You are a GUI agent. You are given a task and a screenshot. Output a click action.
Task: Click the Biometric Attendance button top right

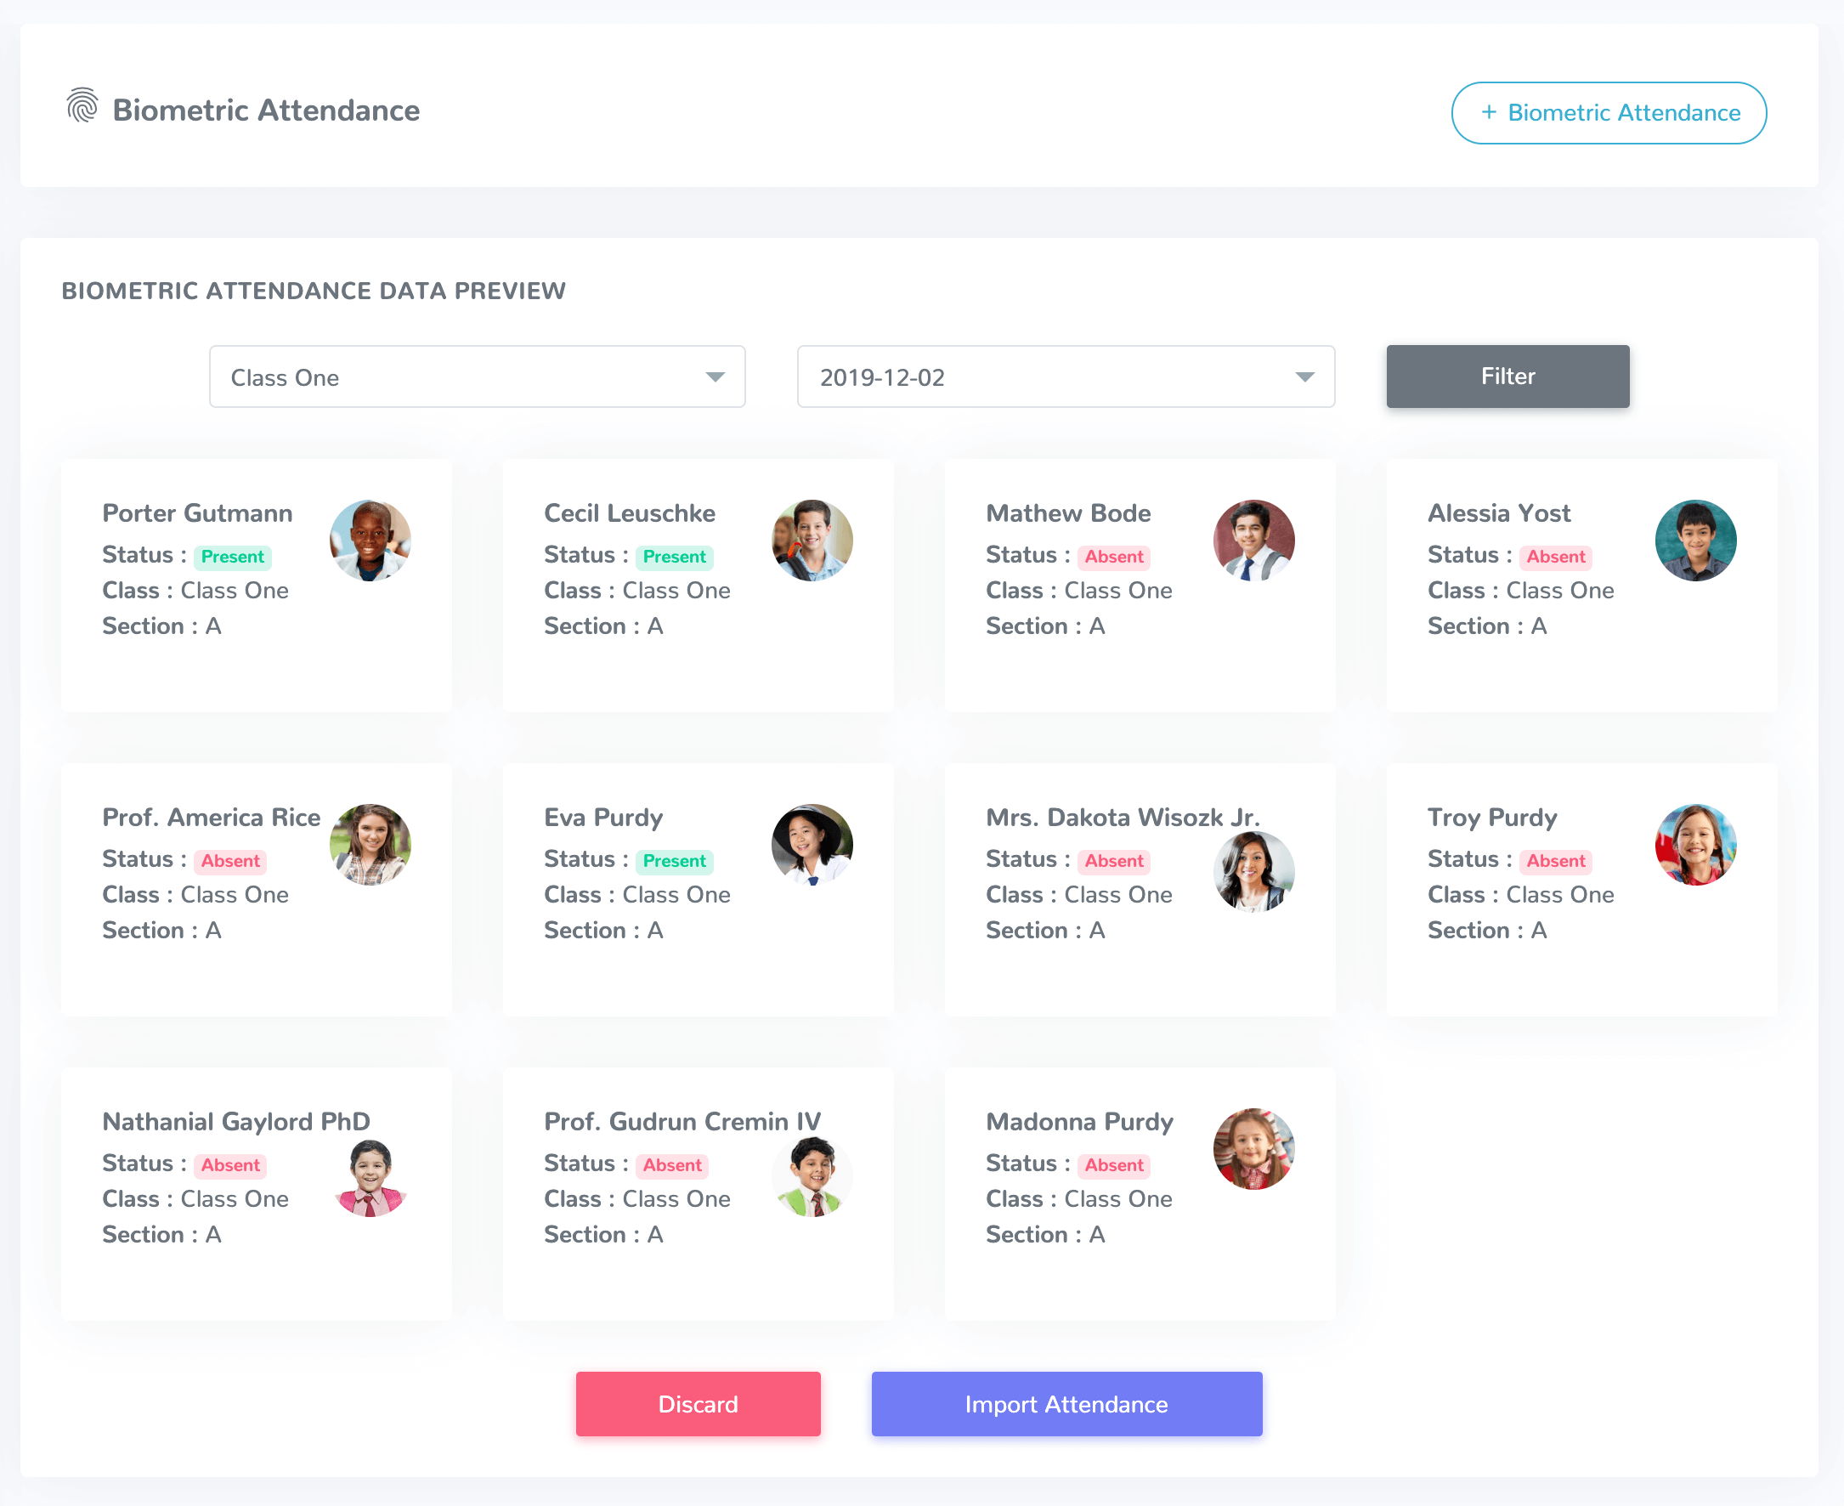1607,112
